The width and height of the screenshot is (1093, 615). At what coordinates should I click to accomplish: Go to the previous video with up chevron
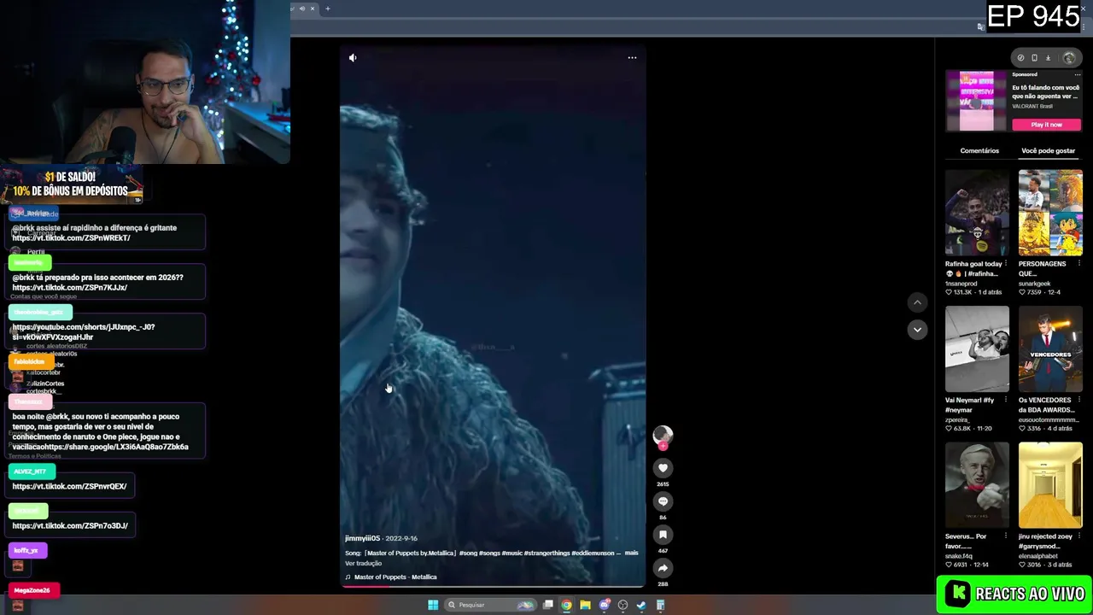[917, 302]
